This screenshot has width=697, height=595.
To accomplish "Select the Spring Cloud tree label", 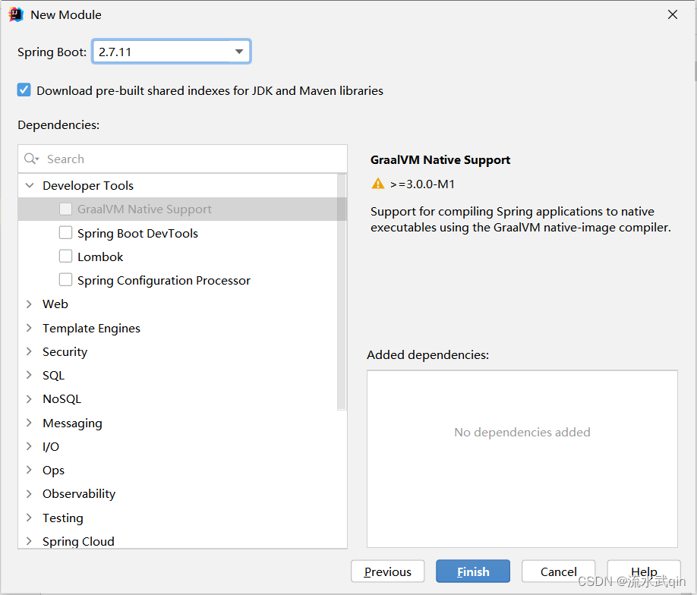I will point(78,541).
